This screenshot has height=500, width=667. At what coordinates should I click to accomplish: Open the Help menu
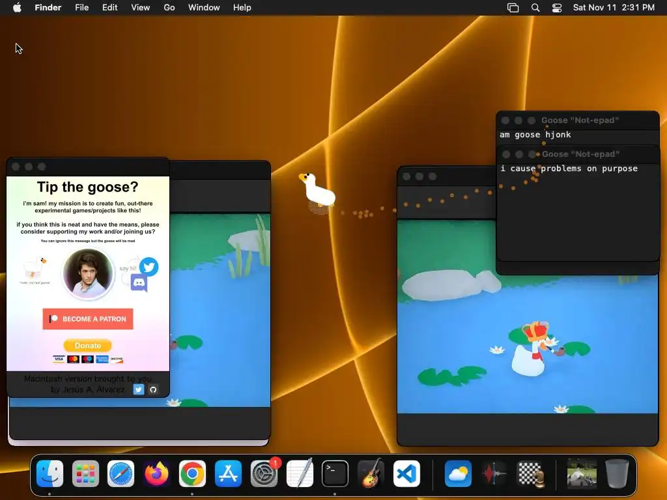pyautogui.click(x=242, y=8)
